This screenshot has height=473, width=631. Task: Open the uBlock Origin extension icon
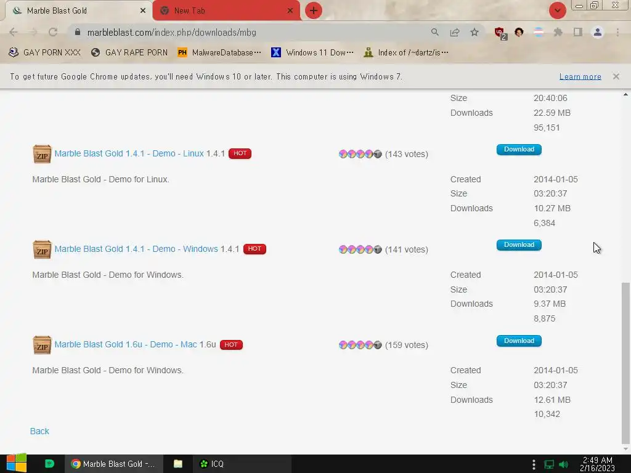pos(500,33)
